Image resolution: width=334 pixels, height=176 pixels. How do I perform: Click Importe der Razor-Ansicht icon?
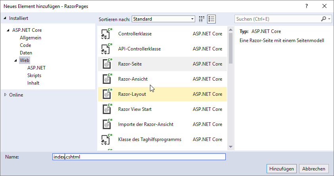[x=106, y=124]
